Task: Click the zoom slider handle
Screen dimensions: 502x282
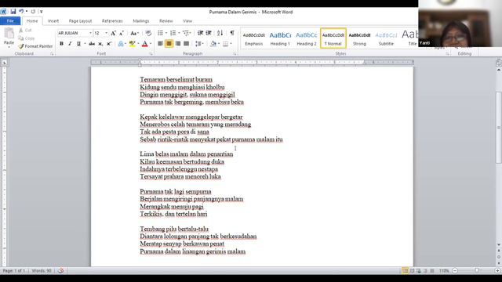Action: tap(477, 271)
